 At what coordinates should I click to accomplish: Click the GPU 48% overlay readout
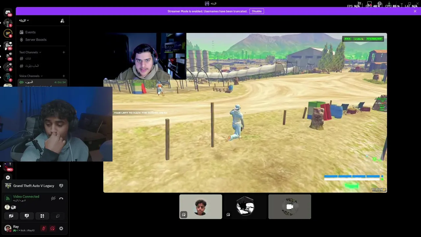[x=373, y=6]
